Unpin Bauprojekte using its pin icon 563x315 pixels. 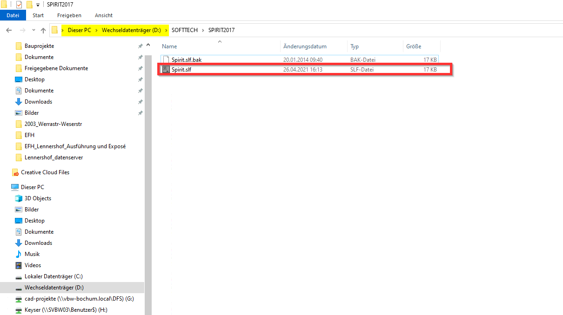140,46
